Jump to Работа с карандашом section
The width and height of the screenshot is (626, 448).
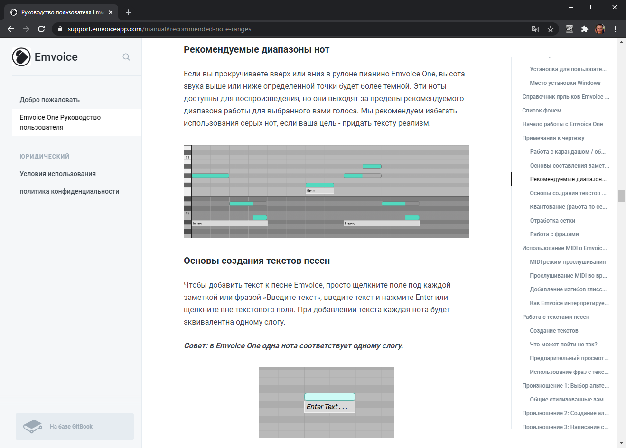click(568, 152)
